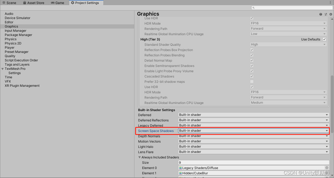Open the Legacy Deferred shader dropdown
The width and height of the screenshot is (334, 178).
click(x=254, y=125)
